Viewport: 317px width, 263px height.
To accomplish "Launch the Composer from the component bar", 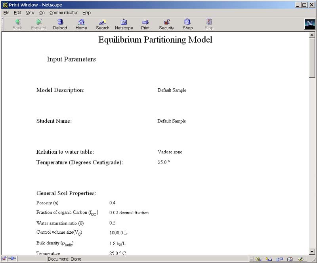I will 301,259.
